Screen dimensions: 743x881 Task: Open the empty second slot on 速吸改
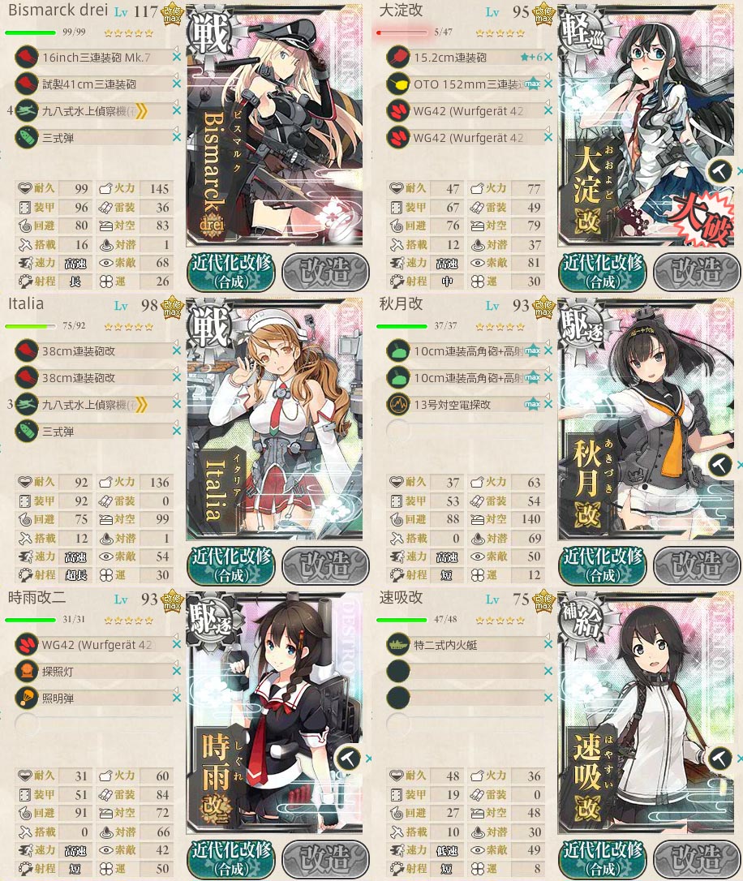click(x=466, y=671)
